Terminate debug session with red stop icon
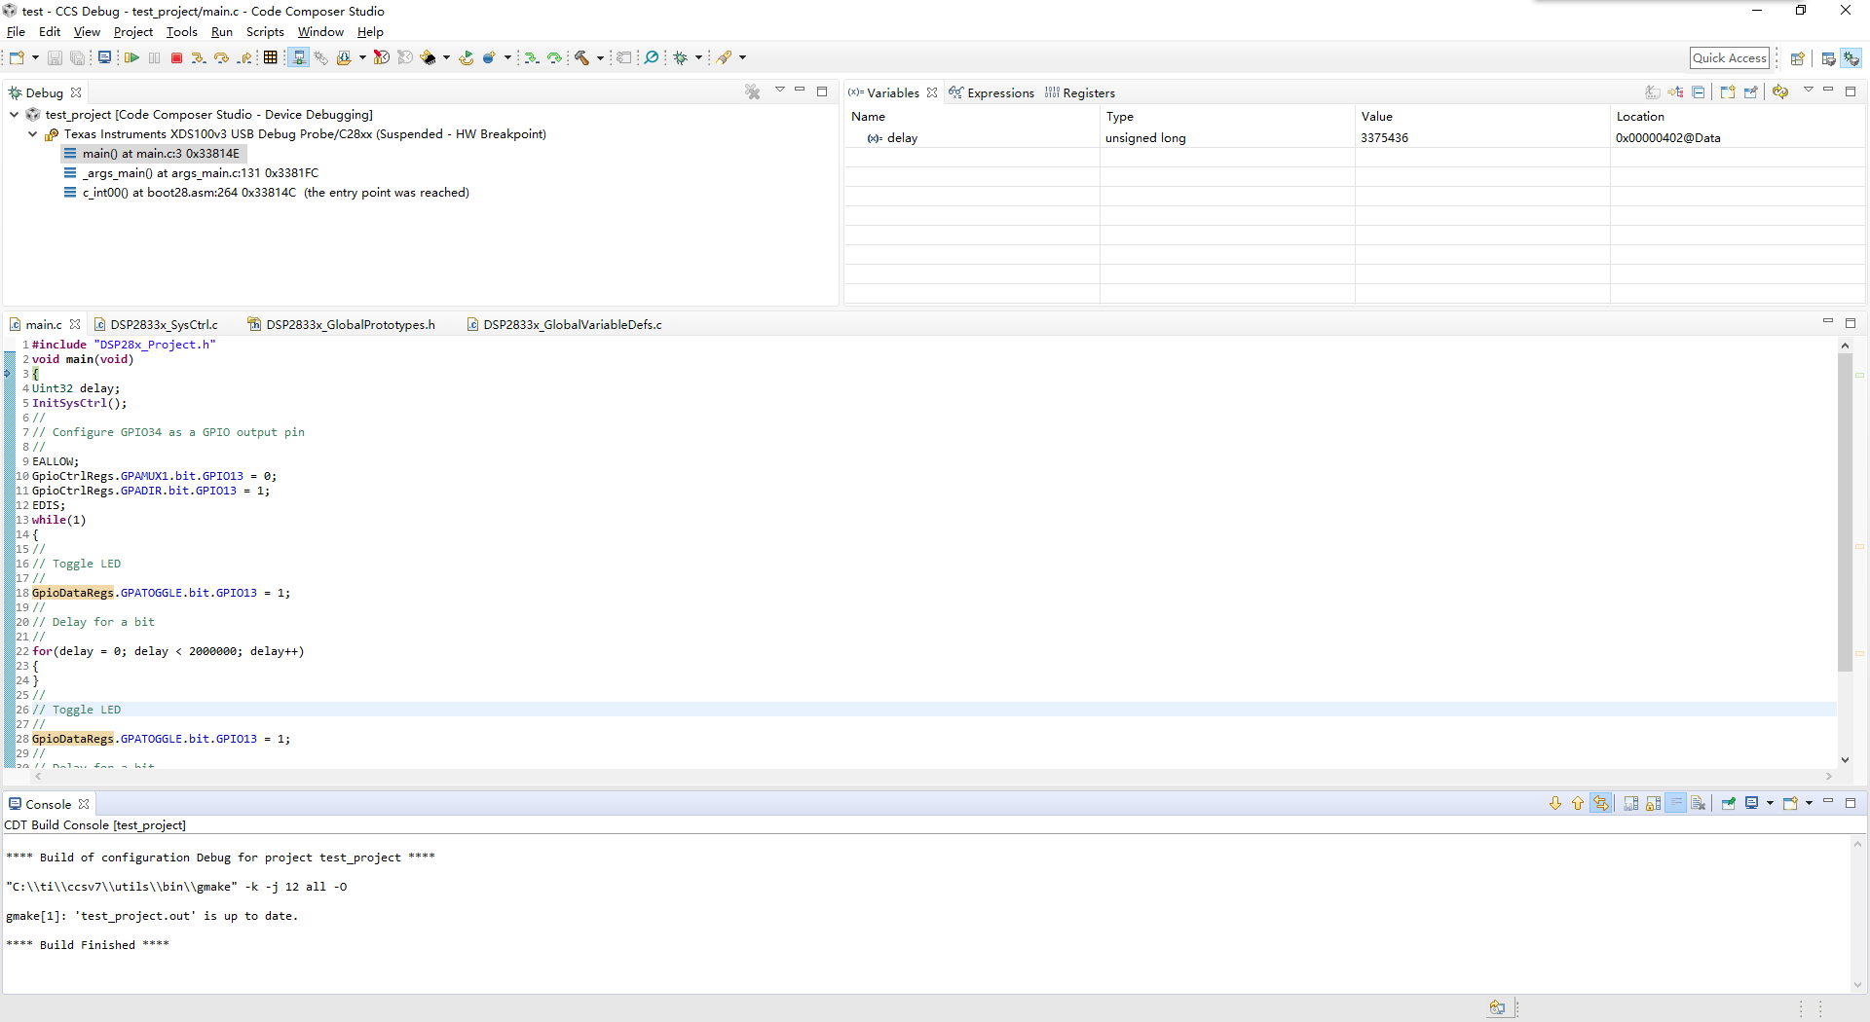The height and width of the screenshot is (1022, 1870). click(176, 58)
